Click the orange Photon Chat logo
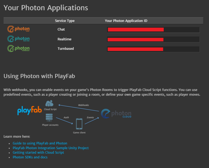The image size is (209, 168). tap(18, 29)
